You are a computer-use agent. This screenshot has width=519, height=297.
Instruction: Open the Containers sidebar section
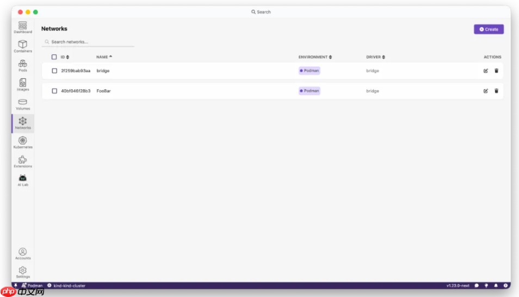point(23,46)
